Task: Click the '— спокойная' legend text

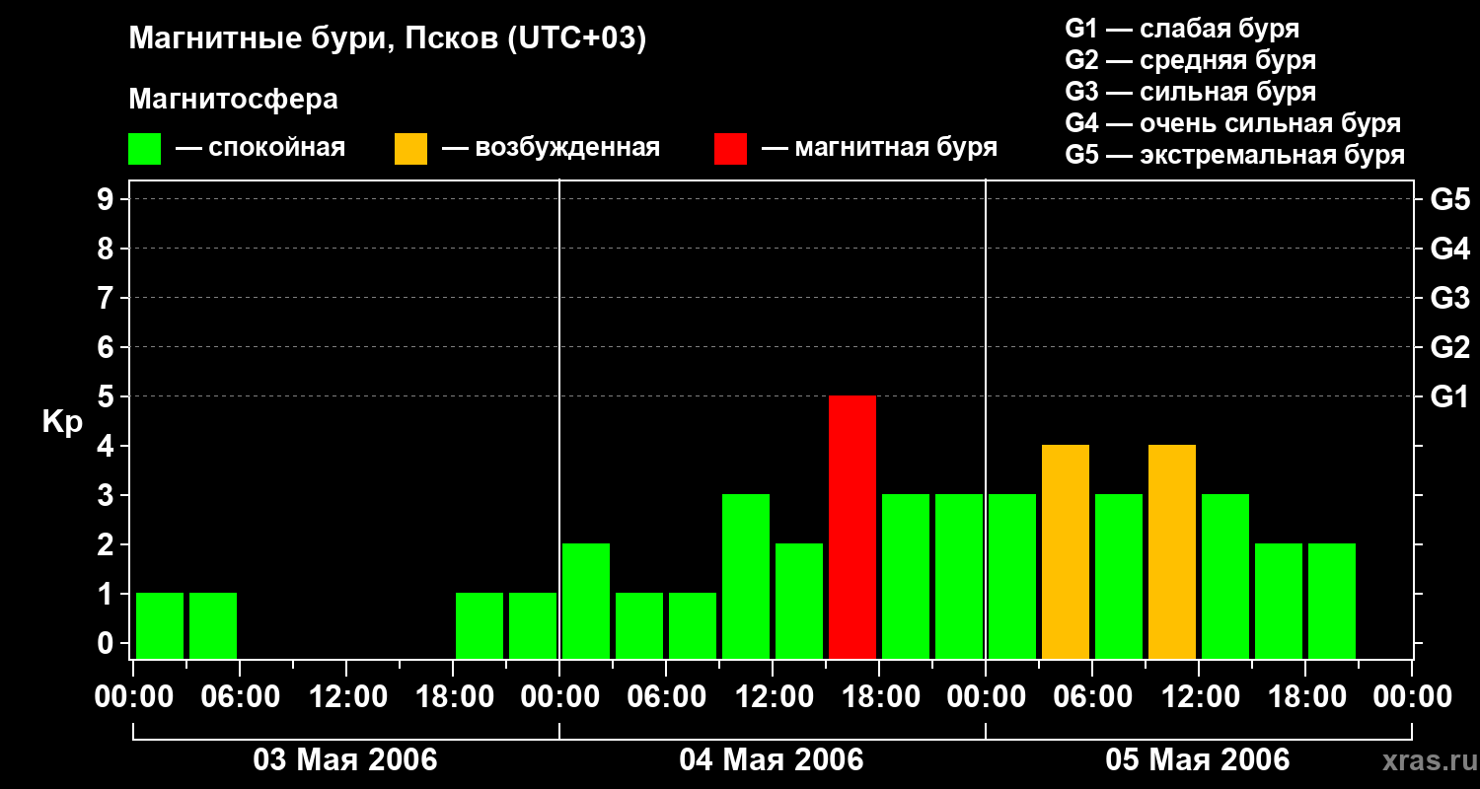Action: click(260, 148)
